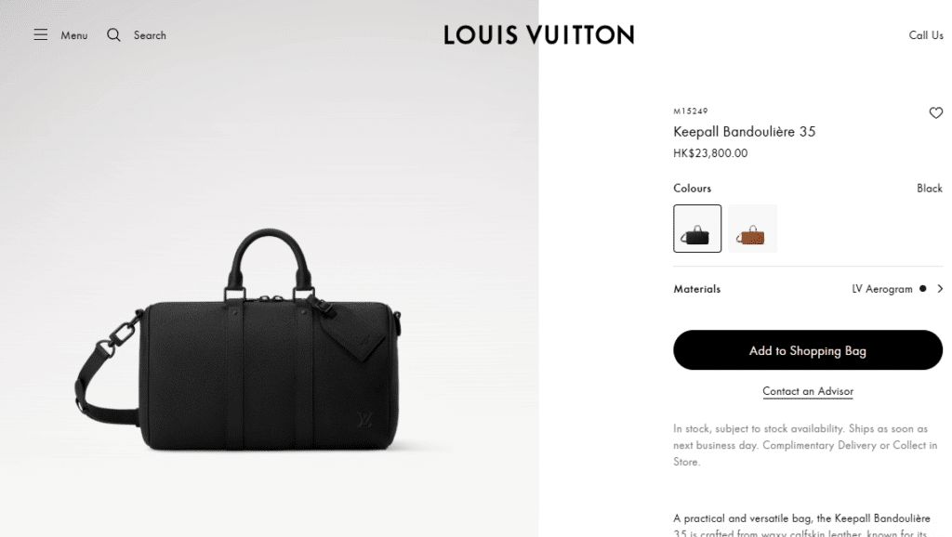Open the hamburger menu icon

[41, 34]
